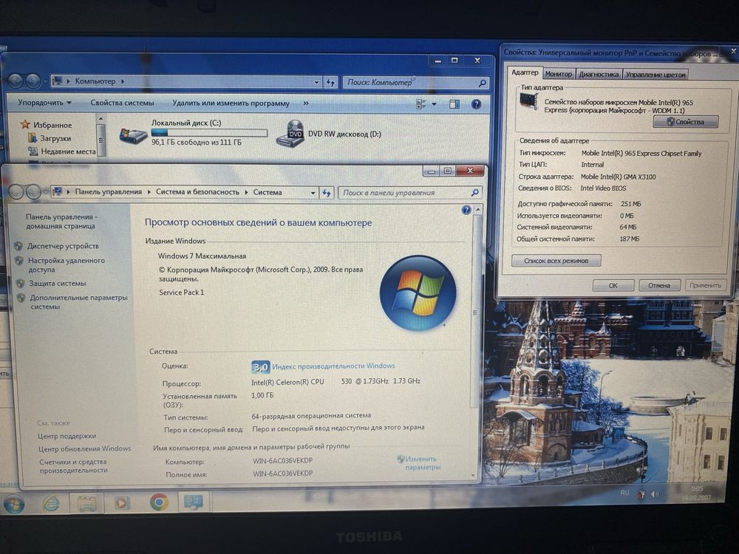This screenshot has height=554, width=739.
Task: Open help in the Система window
Action: point(466,210)
